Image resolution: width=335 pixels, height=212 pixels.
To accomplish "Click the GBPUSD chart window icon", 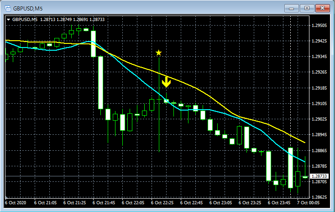I will click(8, 9).
